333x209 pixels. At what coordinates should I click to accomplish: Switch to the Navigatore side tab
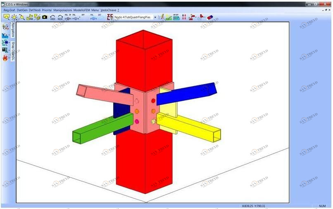[13, 30]
